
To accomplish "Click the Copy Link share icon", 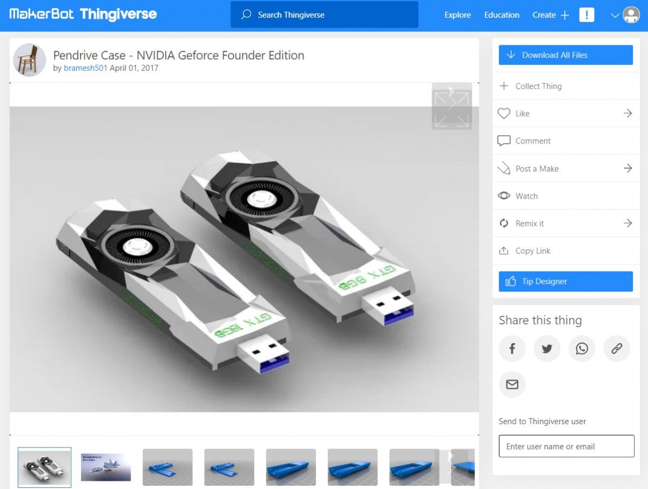I will (x=504, y=251).
